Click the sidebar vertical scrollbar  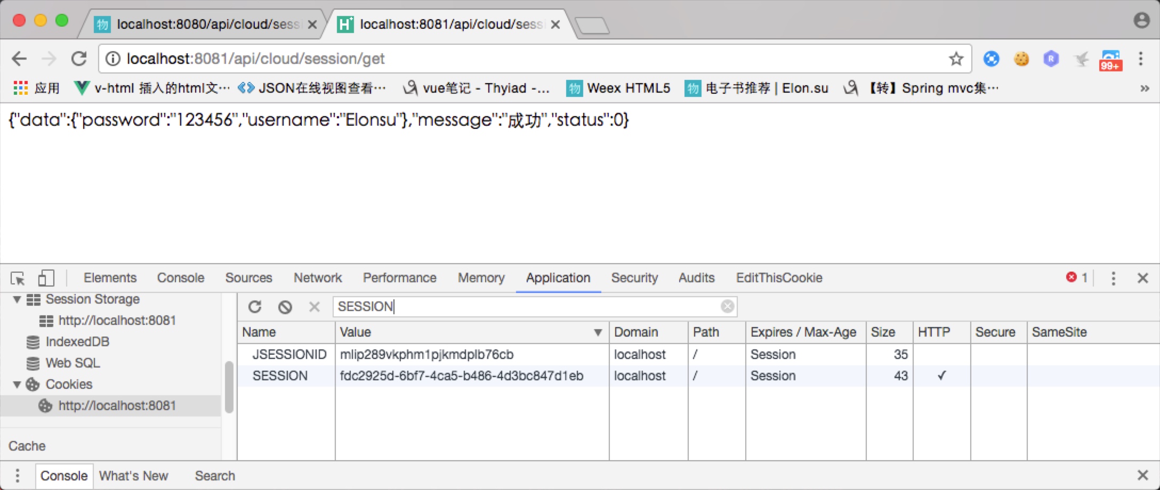click(229, 387)
